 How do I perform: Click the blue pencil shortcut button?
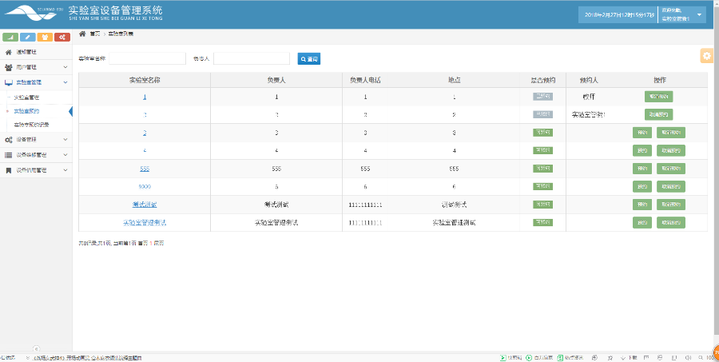(28, 38)
